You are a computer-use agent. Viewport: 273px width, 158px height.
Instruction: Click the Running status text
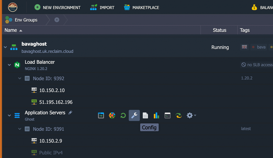click(220, 47)
